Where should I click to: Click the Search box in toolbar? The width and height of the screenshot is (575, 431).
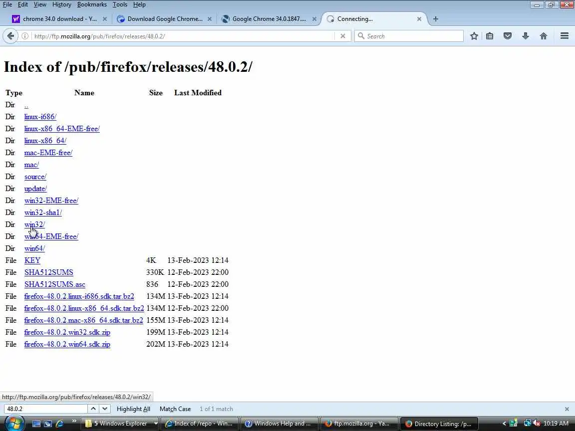(409, 36)
